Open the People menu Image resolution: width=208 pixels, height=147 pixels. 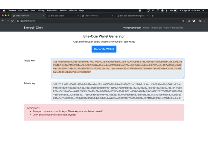[x=63, y=10]
